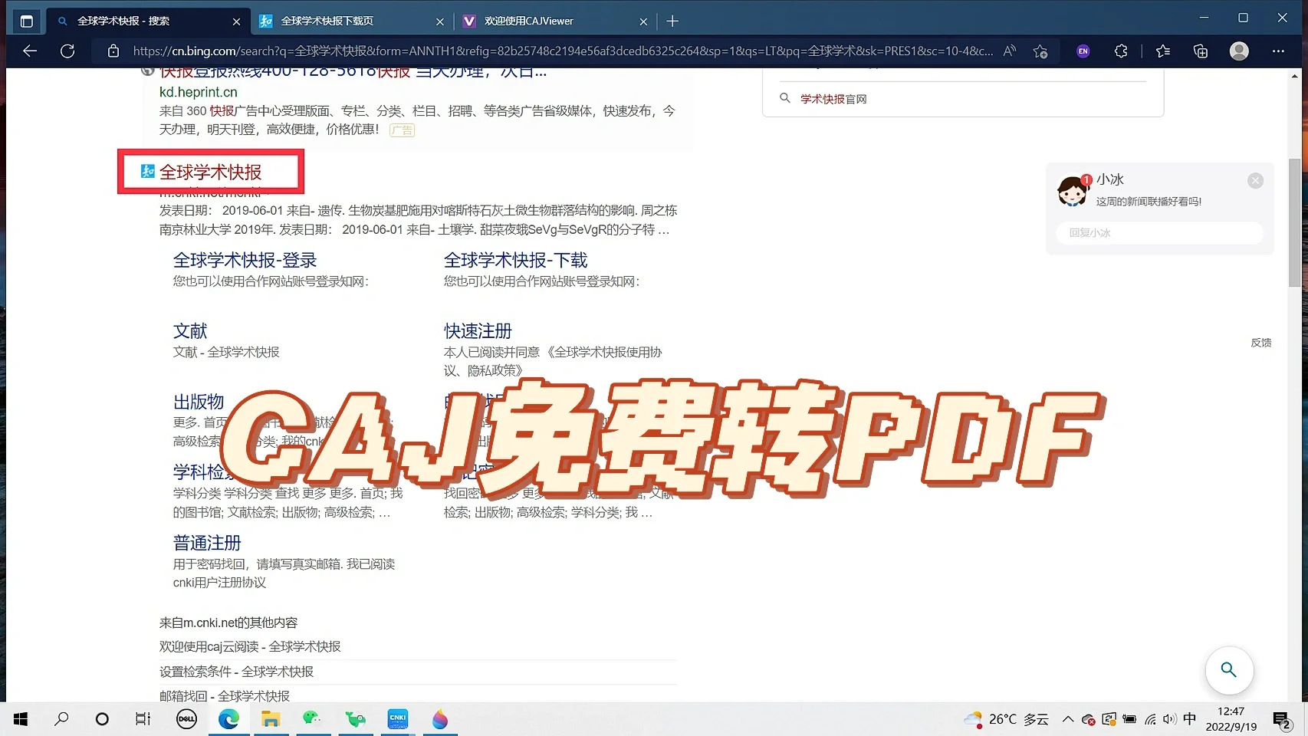
Task: Click the kd.heprint.cn ad URL
Action: pos(198,92)
